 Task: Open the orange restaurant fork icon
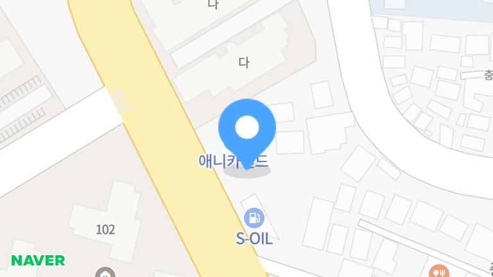[x=439, y=271]
